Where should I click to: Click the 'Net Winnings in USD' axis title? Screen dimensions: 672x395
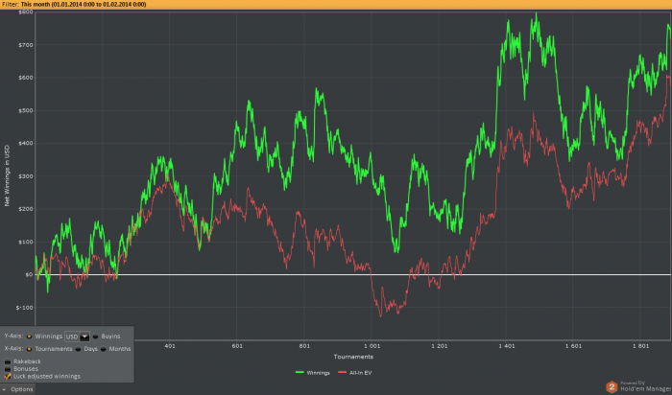pyautogui.click(x=7, y=175)
